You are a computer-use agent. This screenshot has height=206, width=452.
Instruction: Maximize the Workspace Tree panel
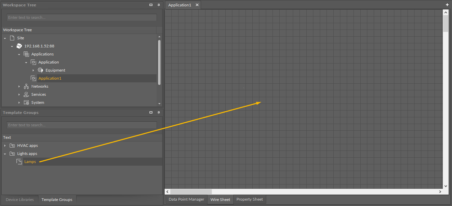(x=151, y=5)
